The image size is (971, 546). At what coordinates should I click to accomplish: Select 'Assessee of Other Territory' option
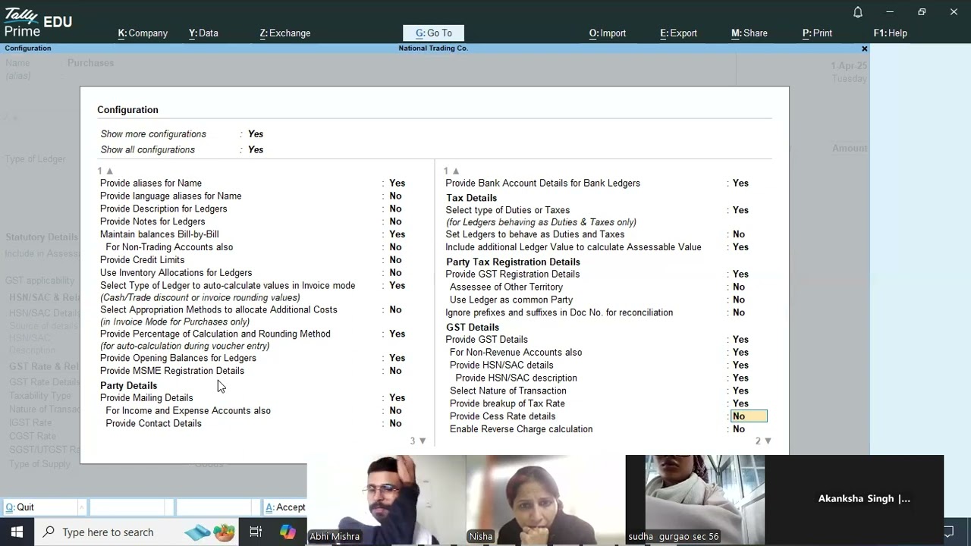pyautogui.click(x=506, y=287)
